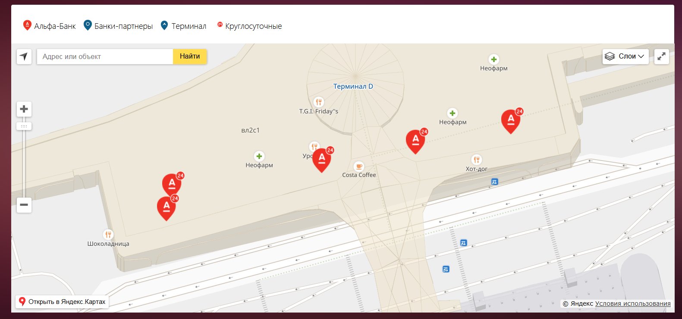Image resolution: width=682 pixels, height=319 pixels.
Task: Click the Неофарм icon right of Терминал D
Action: tap(453, 113)
